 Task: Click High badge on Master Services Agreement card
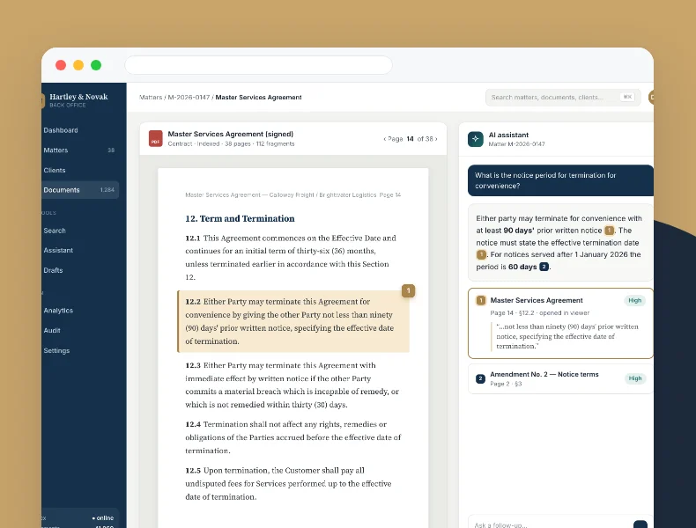pos(634,301)
